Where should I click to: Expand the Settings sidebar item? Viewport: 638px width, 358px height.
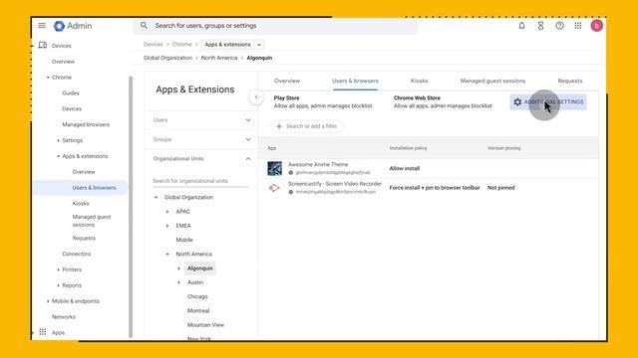click(x=58, y=140)
